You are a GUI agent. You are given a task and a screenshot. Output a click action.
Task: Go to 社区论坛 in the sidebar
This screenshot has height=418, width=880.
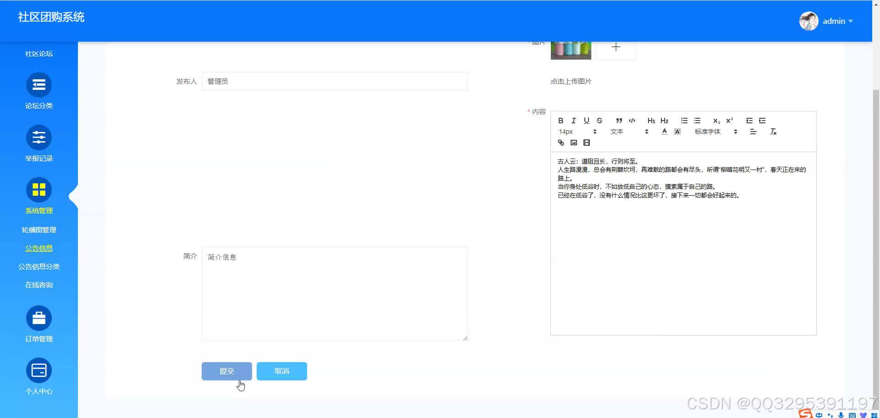point(39,54)
